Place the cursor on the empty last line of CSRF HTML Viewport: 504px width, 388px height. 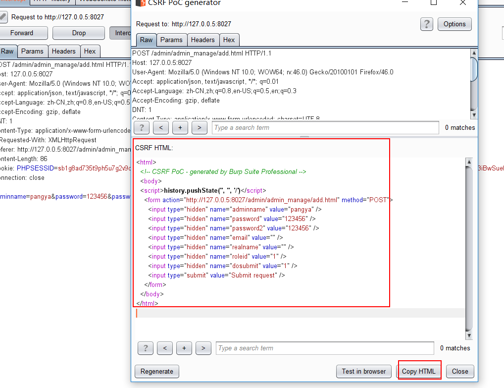(300, 313)
